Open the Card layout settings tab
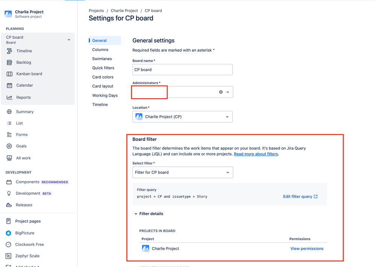375x267 pixels. (103, 86)
